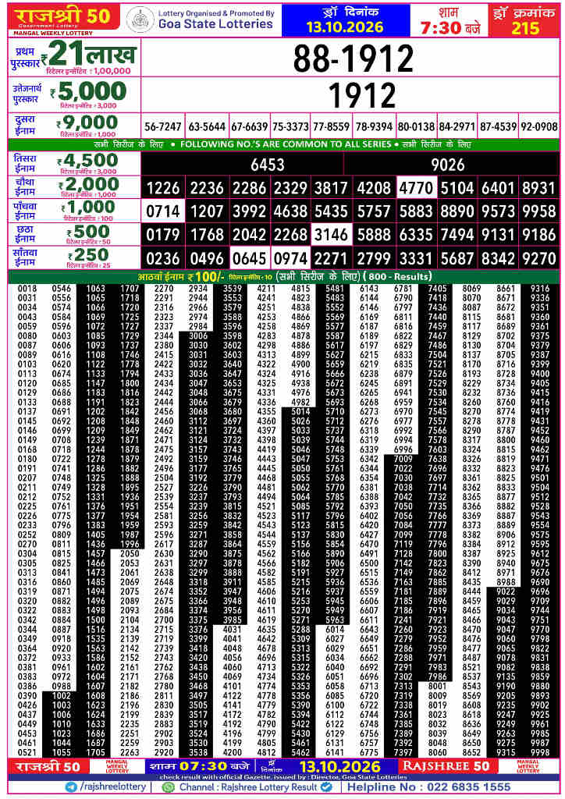565x799 pixels.
Task: Click the verified checkmark after Rajshree Lottery Result
Action: click(x=326, y=787)
